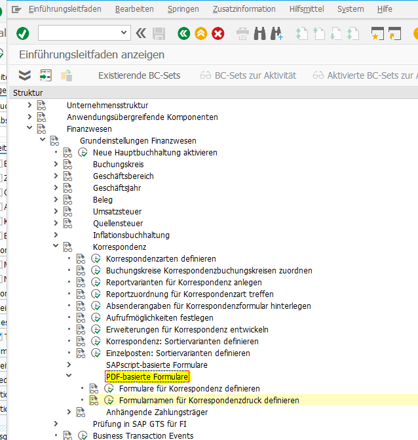
Task: Open the Hilfsmittel menu
Action: pos(307,9)
